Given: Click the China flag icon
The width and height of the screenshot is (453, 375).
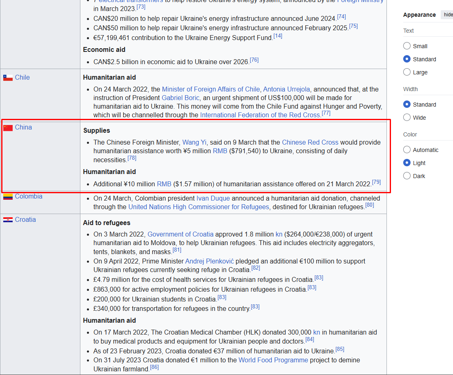Looking at the screenshot, I should (x=8, y=128).
